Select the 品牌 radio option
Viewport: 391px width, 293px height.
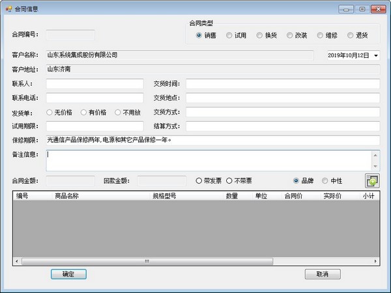click(304, 180)
